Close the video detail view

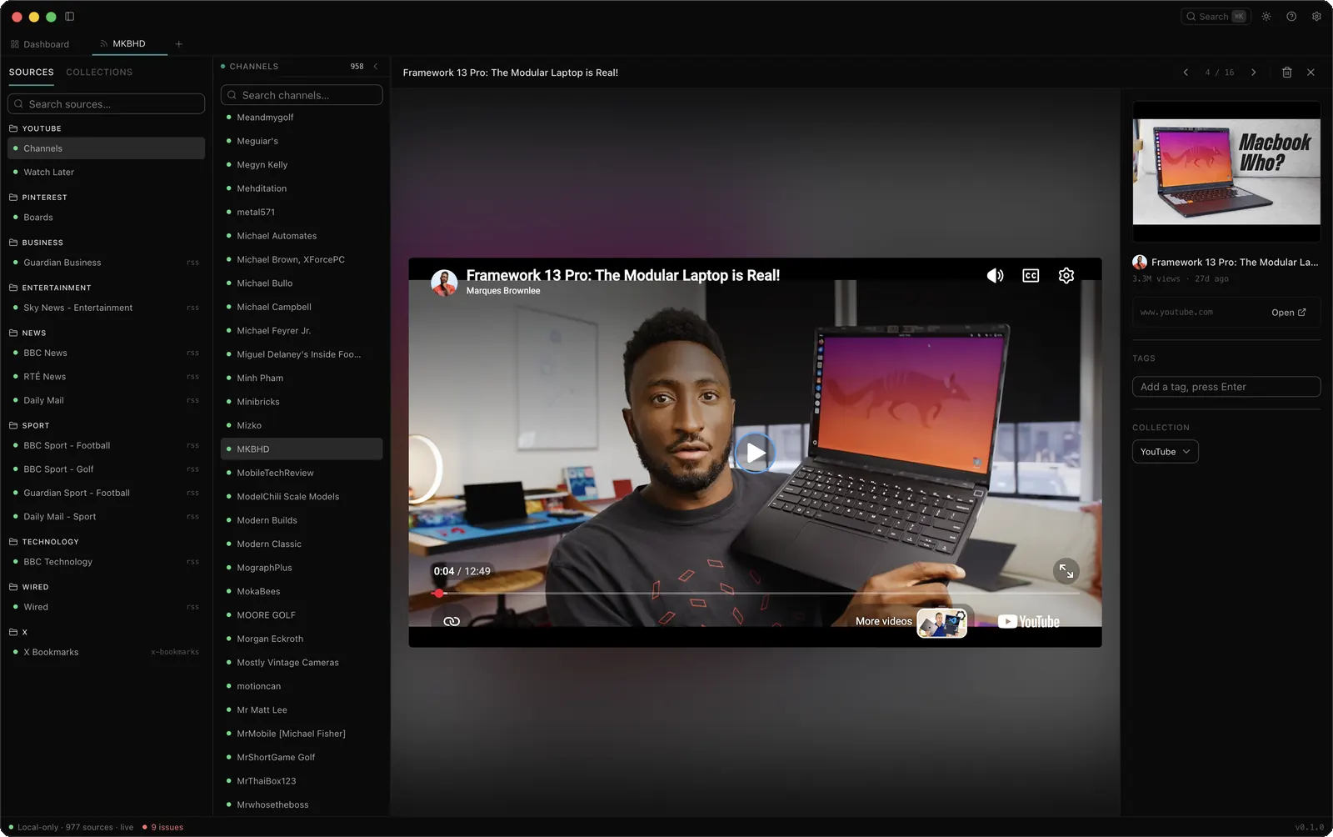(1311, 73)
